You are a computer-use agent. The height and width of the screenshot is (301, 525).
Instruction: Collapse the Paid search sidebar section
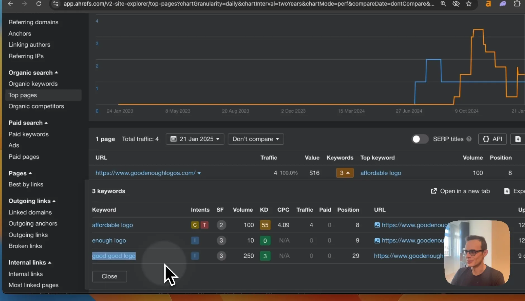coord(28,123)
